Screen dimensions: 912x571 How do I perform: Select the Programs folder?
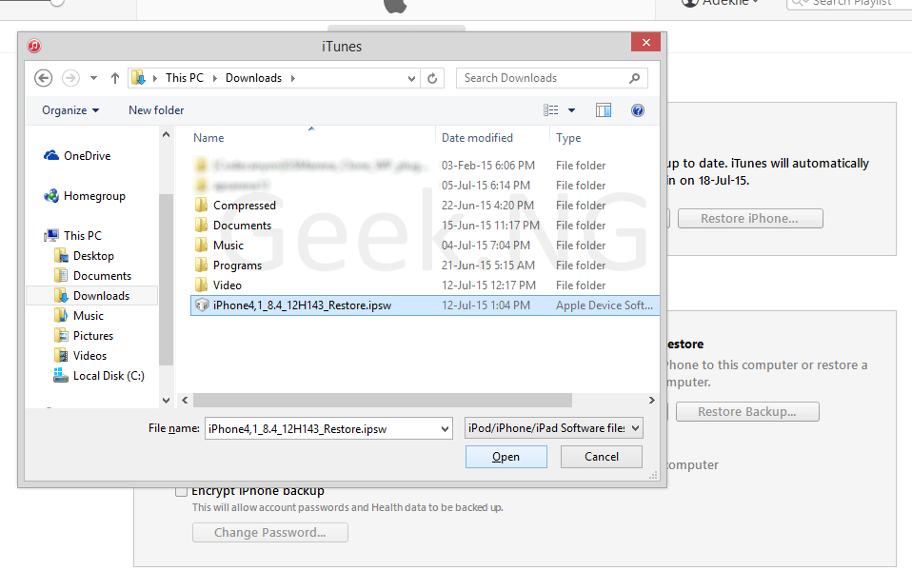click(x=425, y=266)
